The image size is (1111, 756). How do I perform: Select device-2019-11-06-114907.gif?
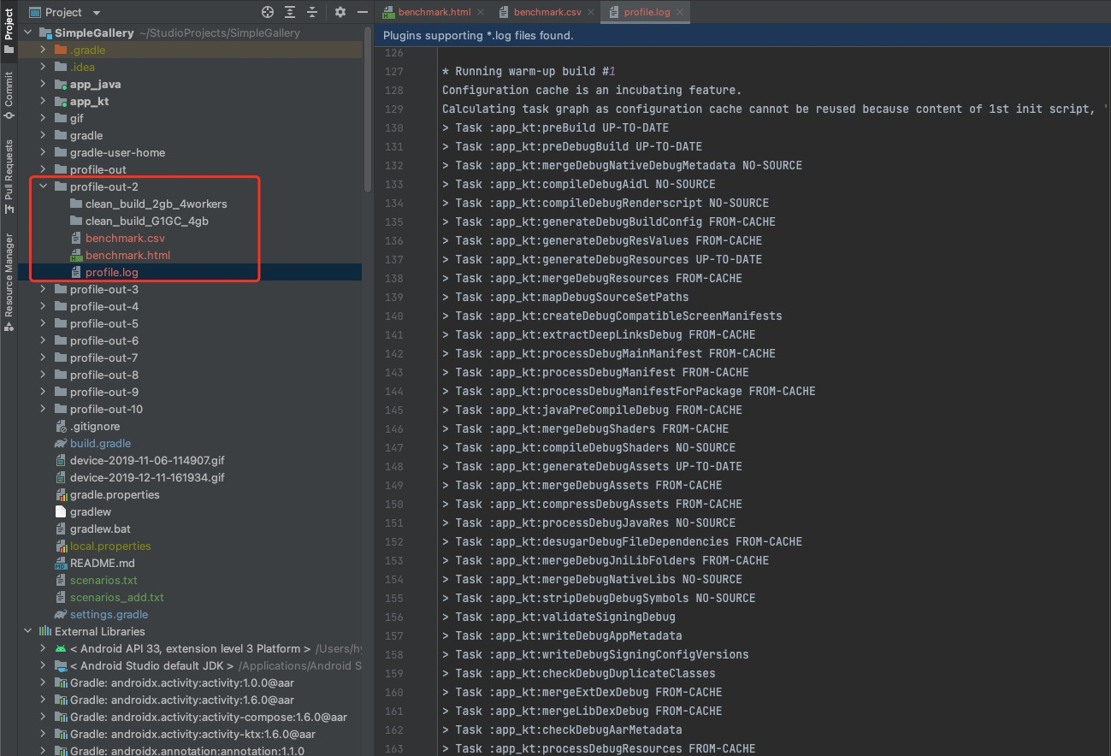[x=147, y=460]
